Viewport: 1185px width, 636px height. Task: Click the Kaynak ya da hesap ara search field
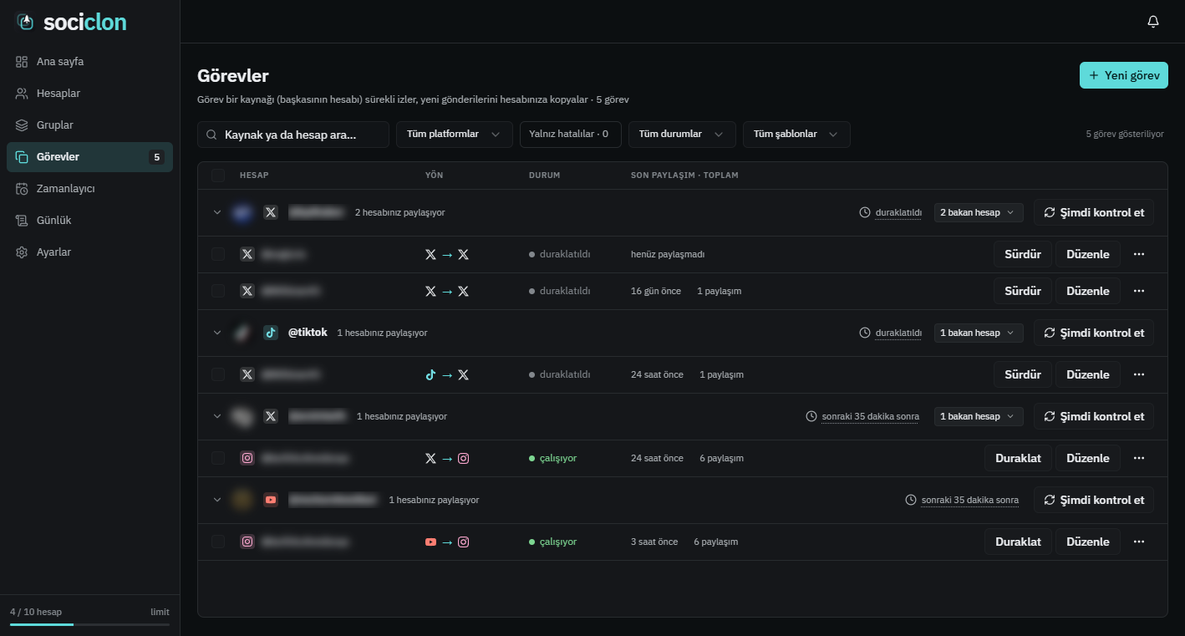(x=293, y=135)
